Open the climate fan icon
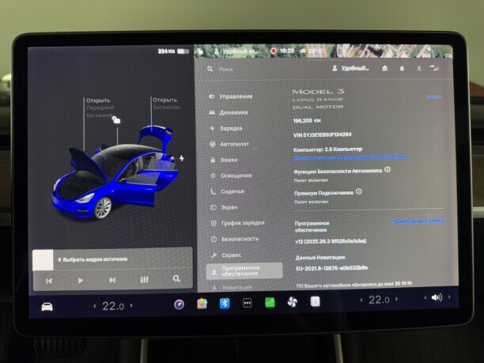The image size is (484, 363). point(293,301)
